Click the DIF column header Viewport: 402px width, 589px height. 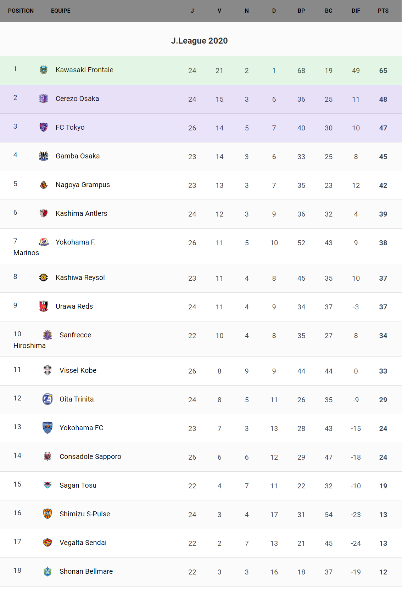[x=356, y=11]
